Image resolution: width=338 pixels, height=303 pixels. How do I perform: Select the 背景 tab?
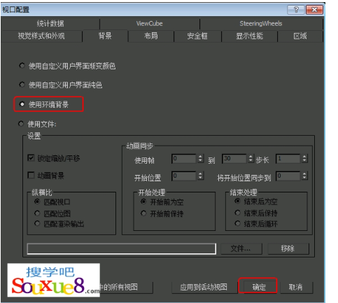[x=105, y=36]
